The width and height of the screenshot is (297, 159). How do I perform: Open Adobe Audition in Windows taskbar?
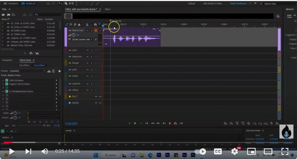click(184, 155)
